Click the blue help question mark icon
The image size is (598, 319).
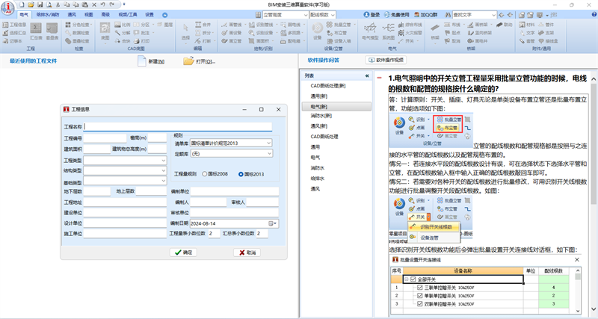(x=594, y=14)
